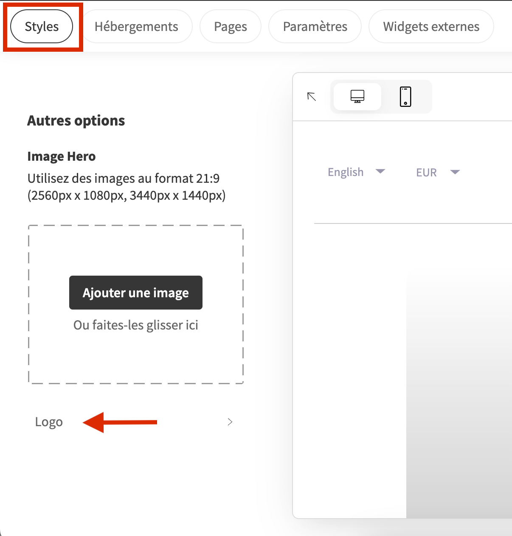The image size is (512, 536).
Task: Click the Ajouter une image button
Action: coord(135,293)
